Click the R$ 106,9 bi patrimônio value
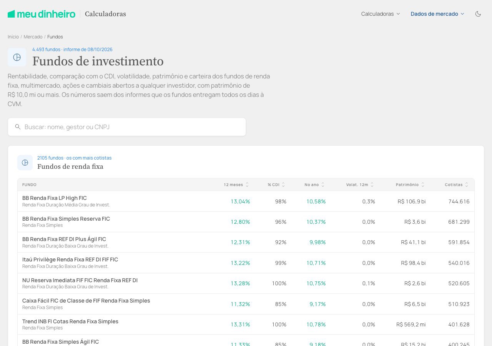Viewport: 492px width, 346px height. coord(412,201)
